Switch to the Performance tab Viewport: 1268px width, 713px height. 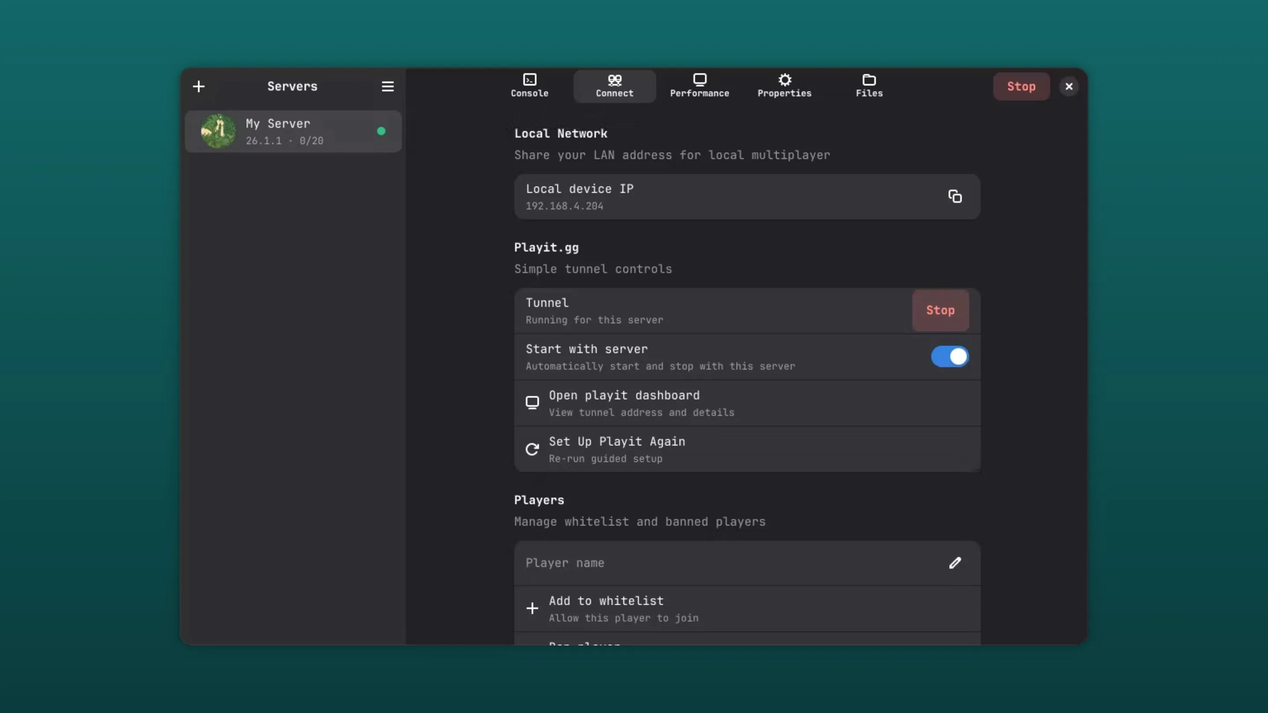pos(699,86)
